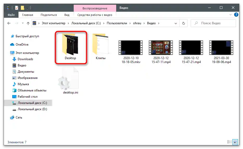The height and width of the screenshot is (149, 243).
Task: Click Видео breadcrumb in address bar
Action: click(x=151, y=23)
